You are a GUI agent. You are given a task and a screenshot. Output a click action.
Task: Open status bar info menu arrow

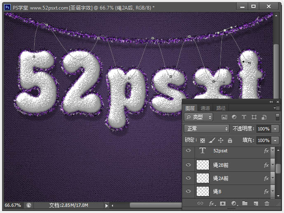click(x=106, y=206)
